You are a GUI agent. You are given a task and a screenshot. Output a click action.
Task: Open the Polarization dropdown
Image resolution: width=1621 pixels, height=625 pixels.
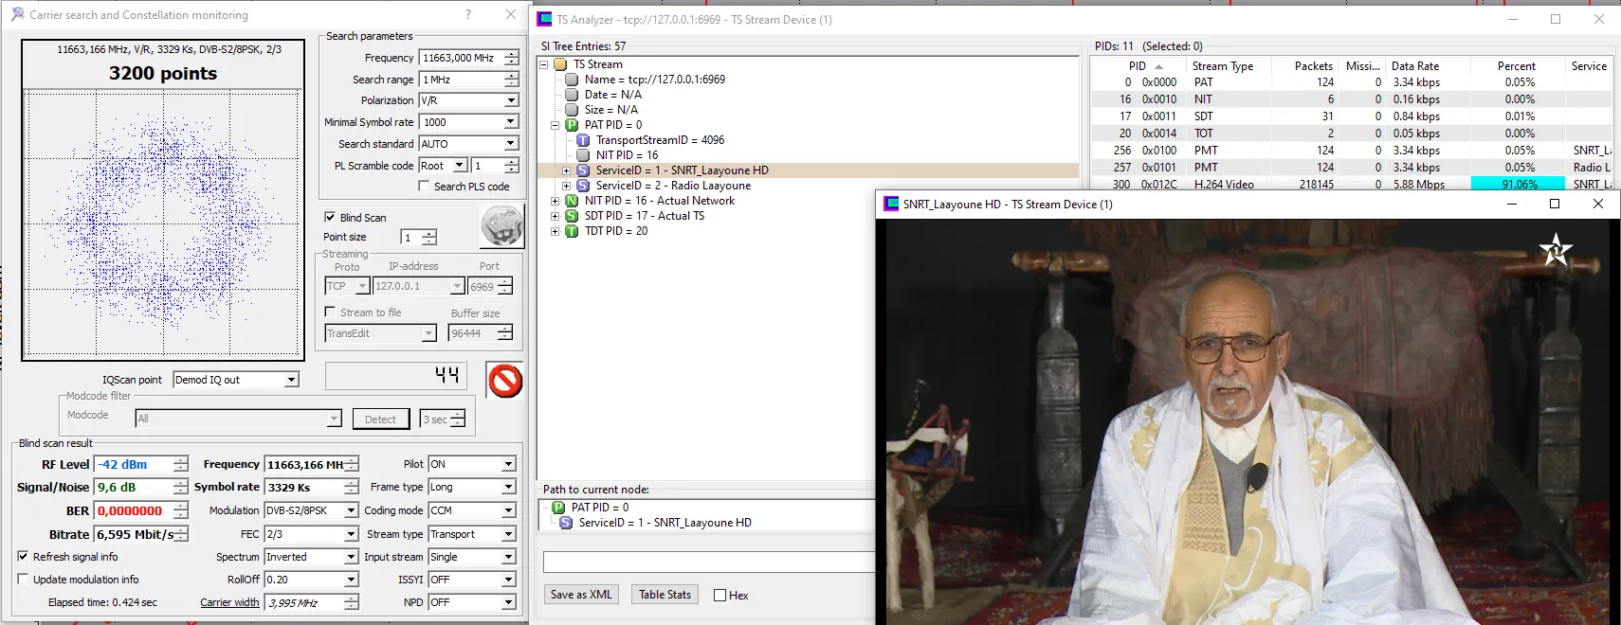click(x=511, y=100)
